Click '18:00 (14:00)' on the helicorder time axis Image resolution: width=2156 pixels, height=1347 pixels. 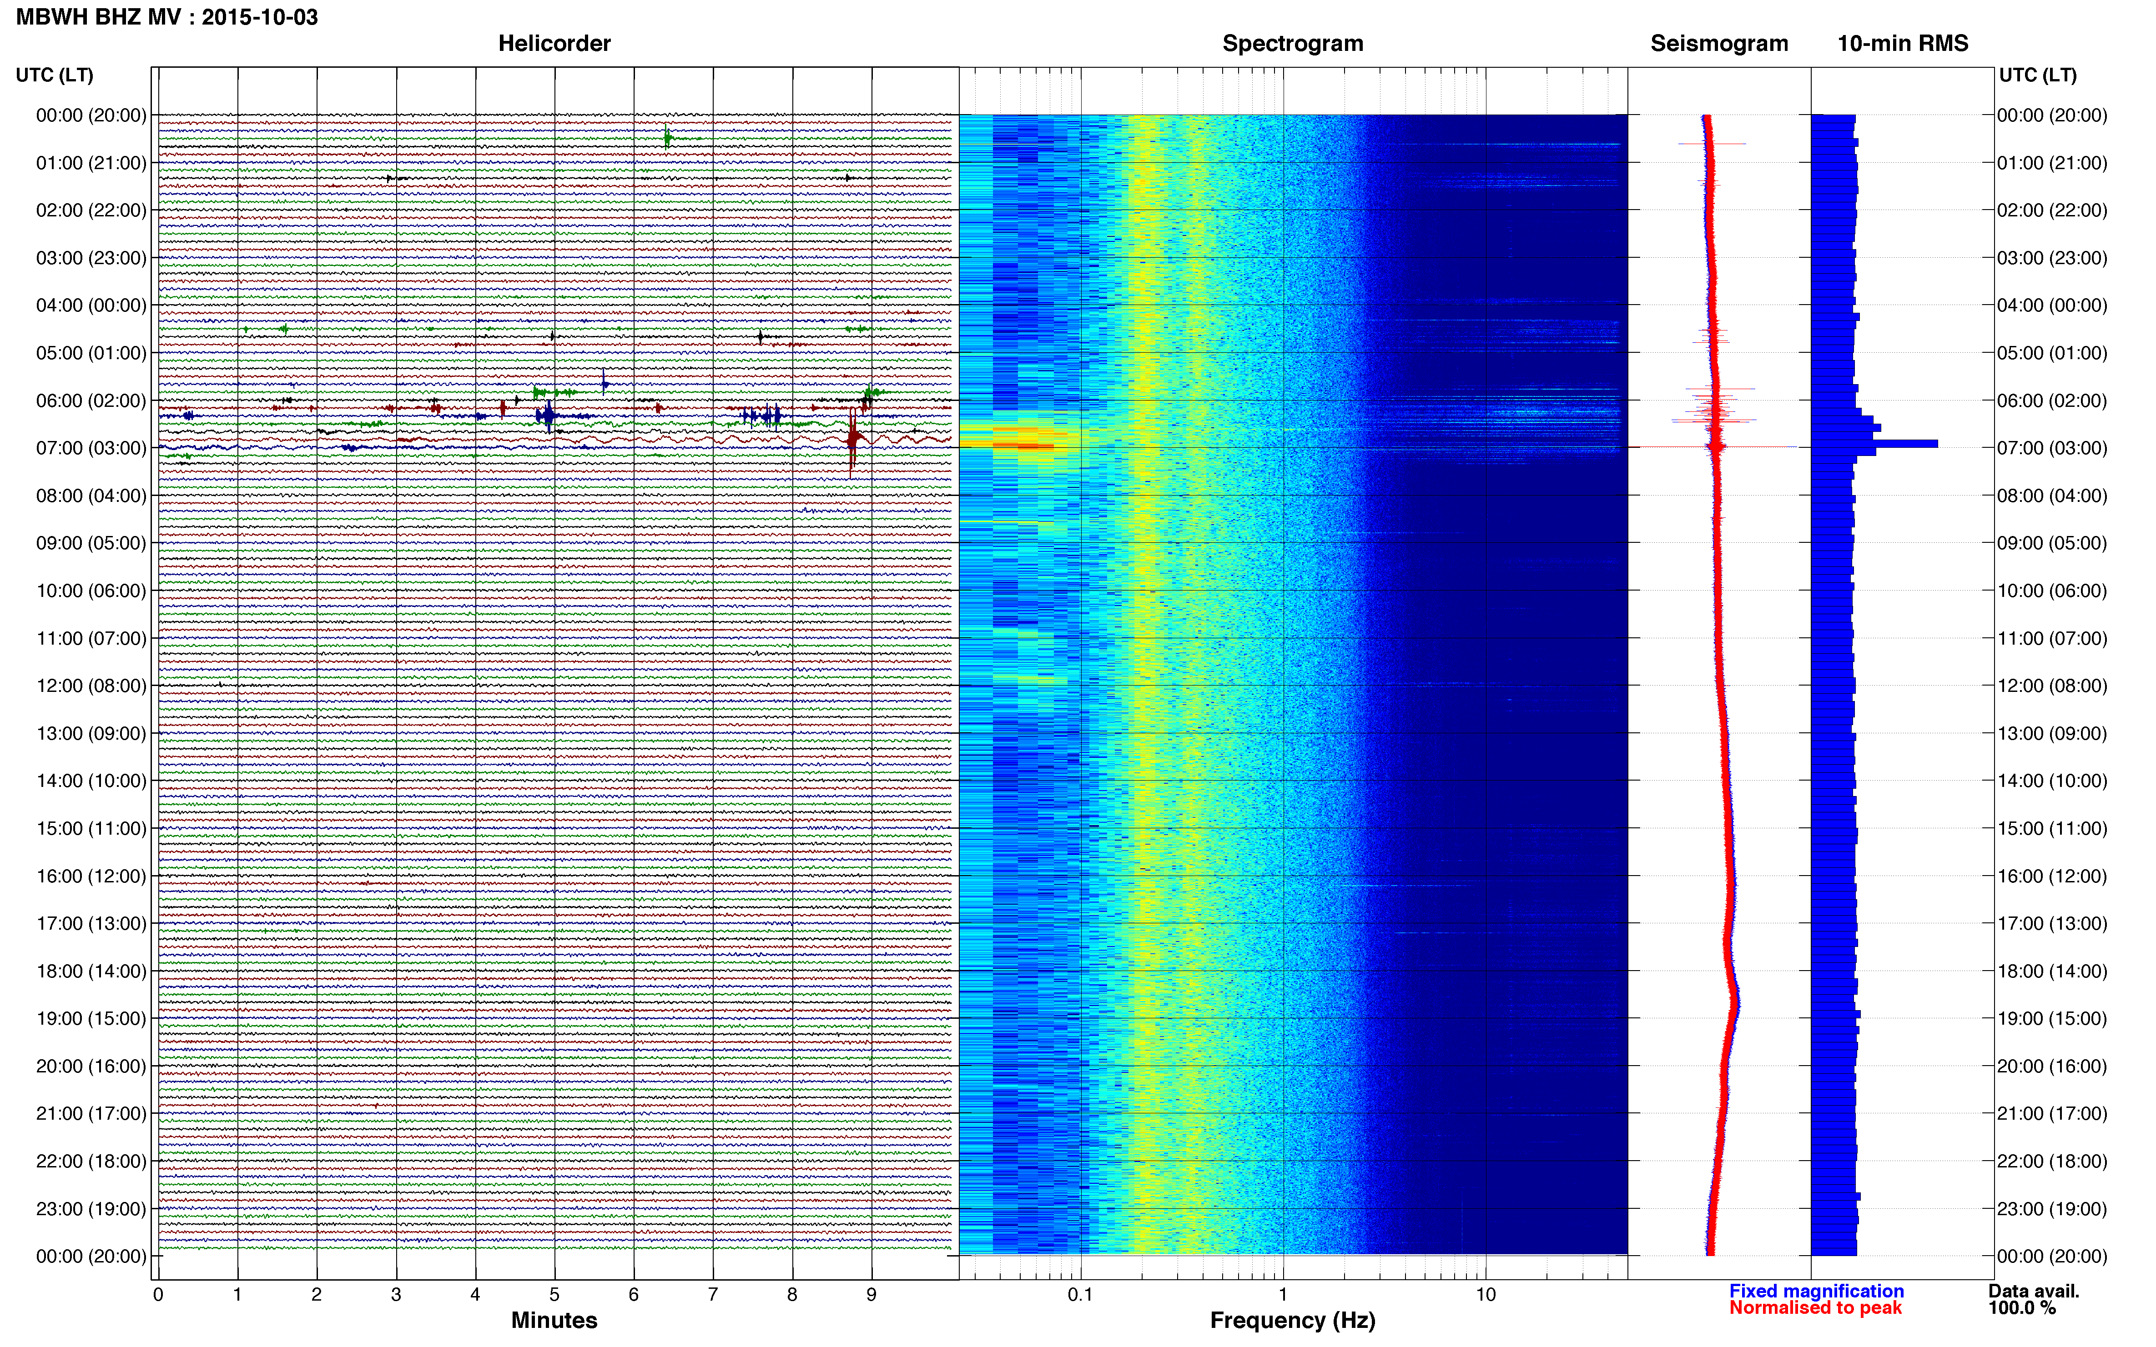(91, 971)
